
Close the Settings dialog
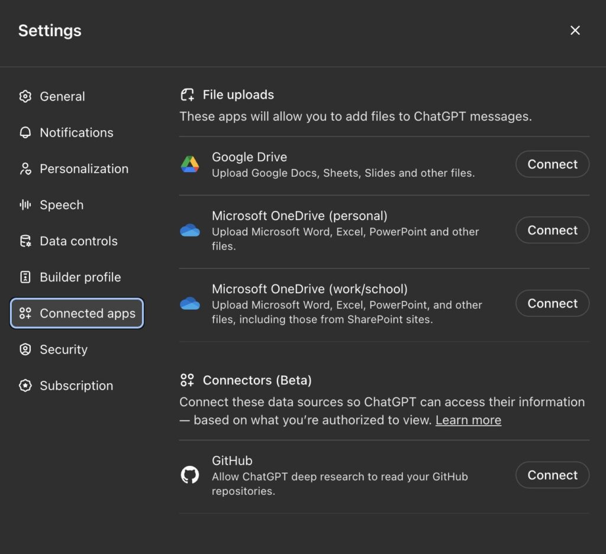[575, 31]
